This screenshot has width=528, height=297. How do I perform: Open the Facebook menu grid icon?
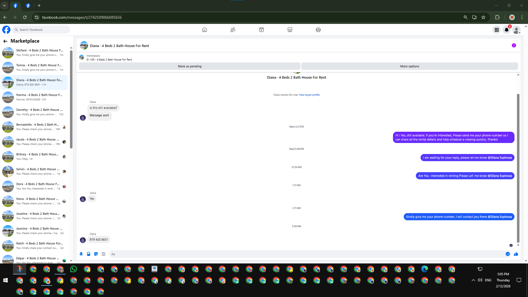497,30
